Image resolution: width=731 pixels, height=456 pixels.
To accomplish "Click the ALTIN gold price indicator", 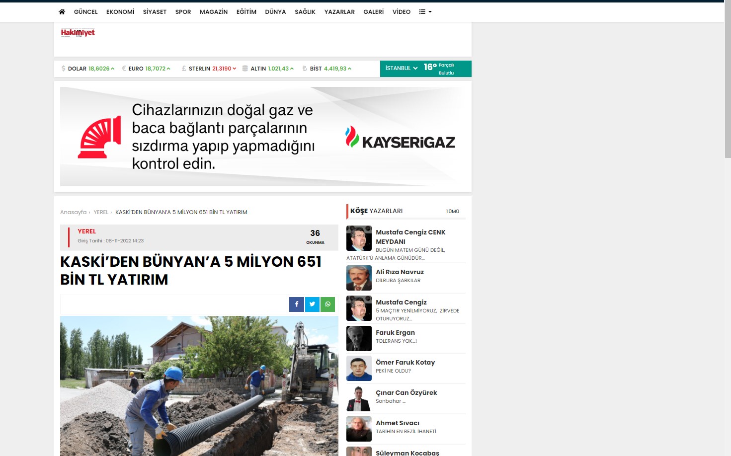I will [x=268, y=69].
